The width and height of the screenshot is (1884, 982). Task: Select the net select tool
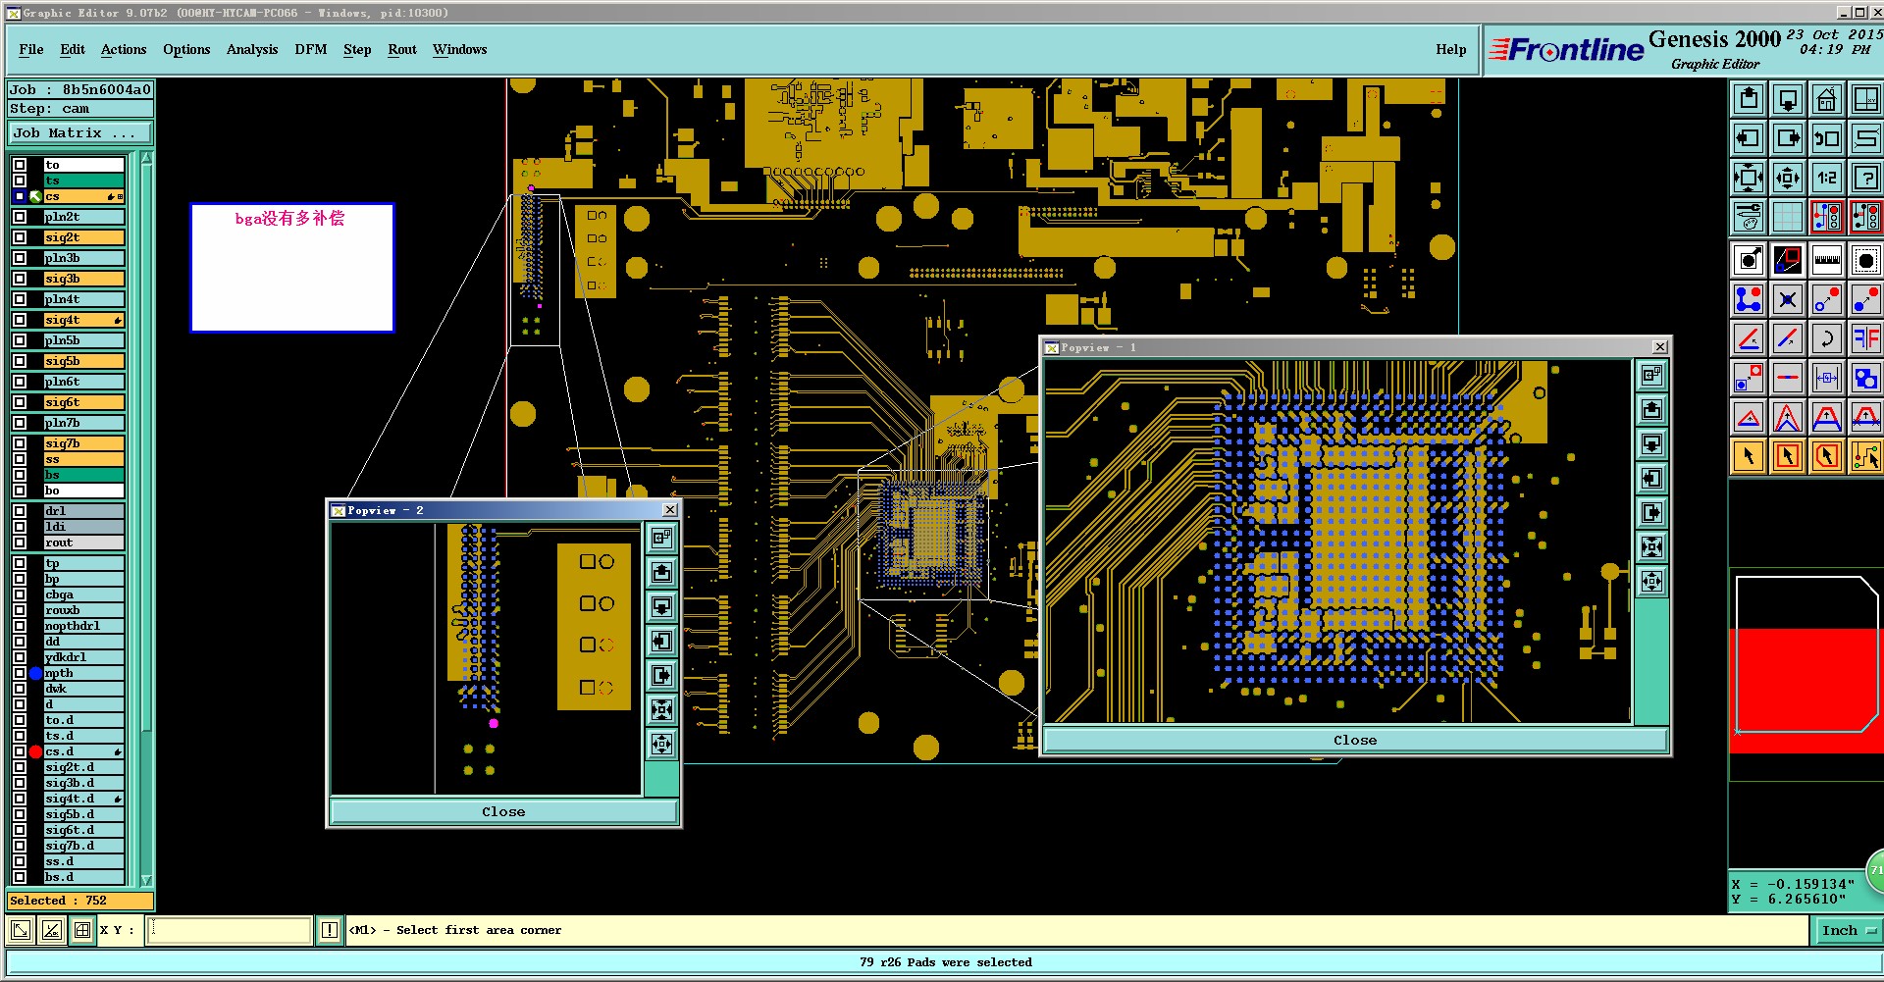(1865, 456)
